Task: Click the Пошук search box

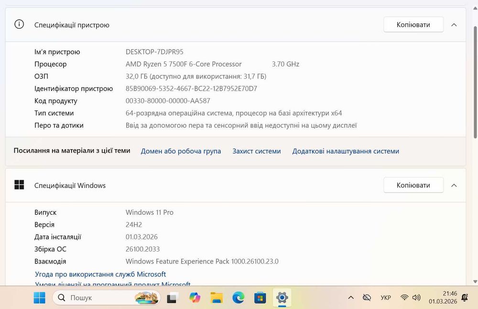Action: pos(107,298)
